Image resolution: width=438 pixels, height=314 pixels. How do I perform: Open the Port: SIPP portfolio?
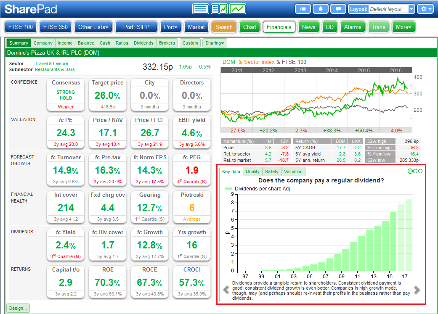[x=136, y=27]
